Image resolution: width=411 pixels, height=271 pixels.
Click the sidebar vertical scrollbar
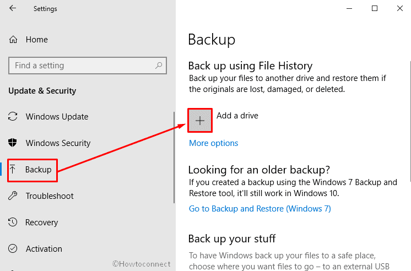(x=174, y=157)
